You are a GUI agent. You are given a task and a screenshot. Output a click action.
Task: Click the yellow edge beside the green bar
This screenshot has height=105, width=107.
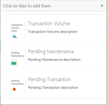click(x=16, y=63)
